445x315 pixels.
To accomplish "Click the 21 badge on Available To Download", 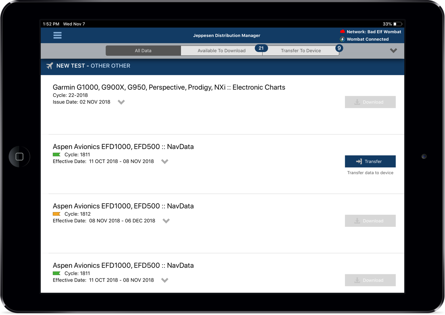I will click(x=261, y=48).
